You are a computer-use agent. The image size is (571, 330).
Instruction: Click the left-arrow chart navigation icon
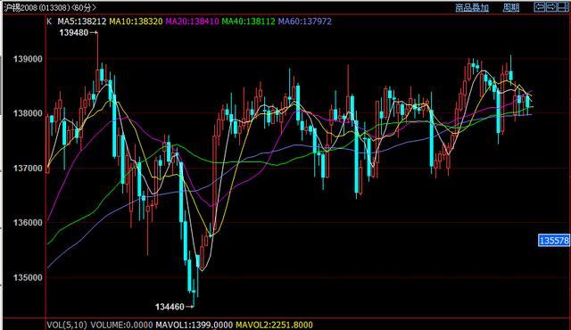pyautogui.click(x=539, y=7)
